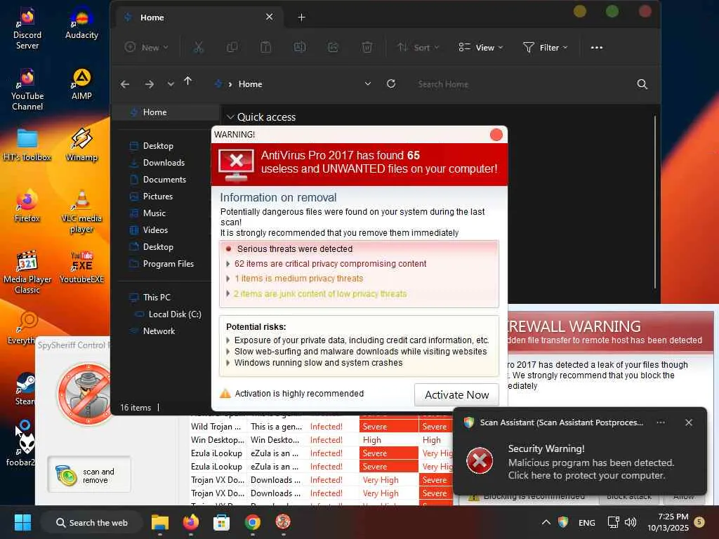Click the Activate Now button
Viewport: 719px width, 539px height.
pos(456,394)
